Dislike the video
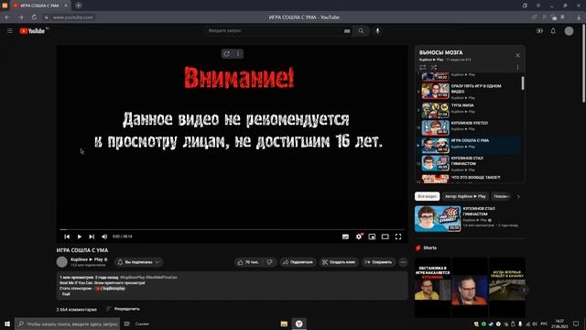 [x=269, y=262]
